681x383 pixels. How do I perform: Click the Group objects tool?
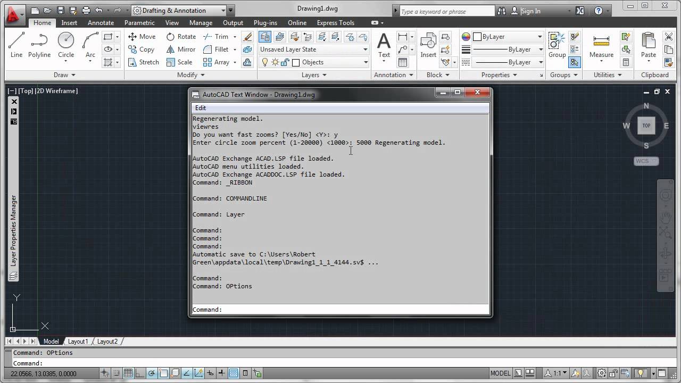(x=557, y=45)
